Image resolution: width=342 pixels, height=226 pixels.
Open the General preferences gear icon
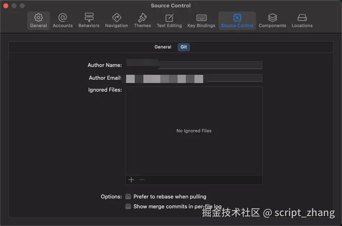[x=38, y=21]
